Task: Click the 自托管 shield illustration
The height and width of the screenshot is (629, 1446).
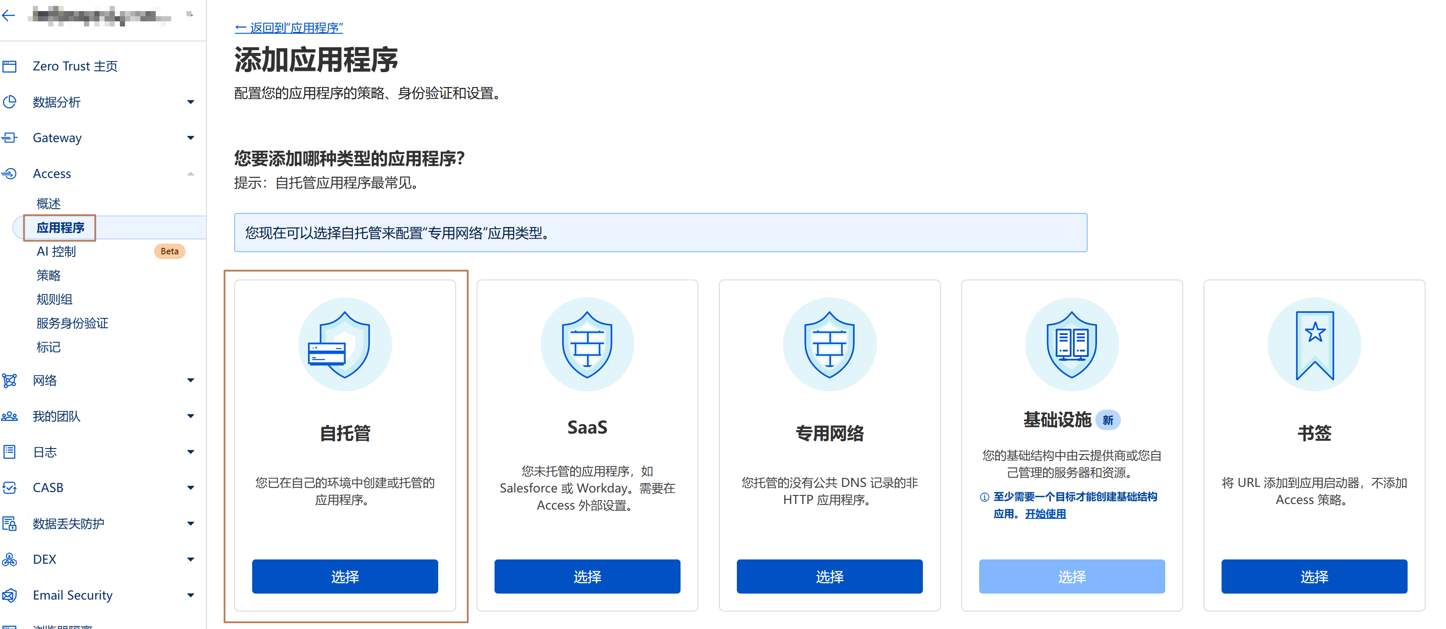Action: [345, 344]
